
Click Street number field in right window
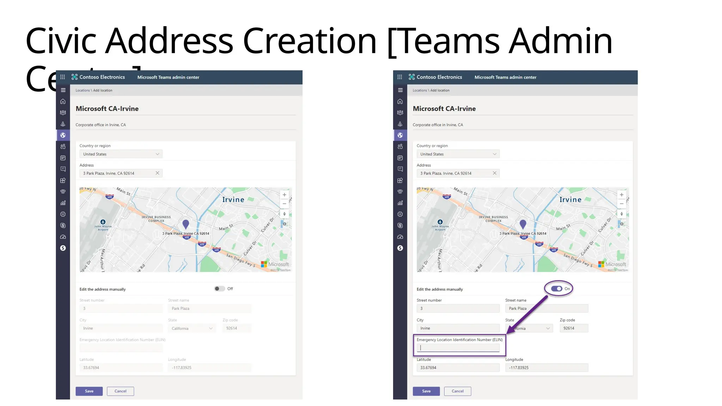[458, 308]
